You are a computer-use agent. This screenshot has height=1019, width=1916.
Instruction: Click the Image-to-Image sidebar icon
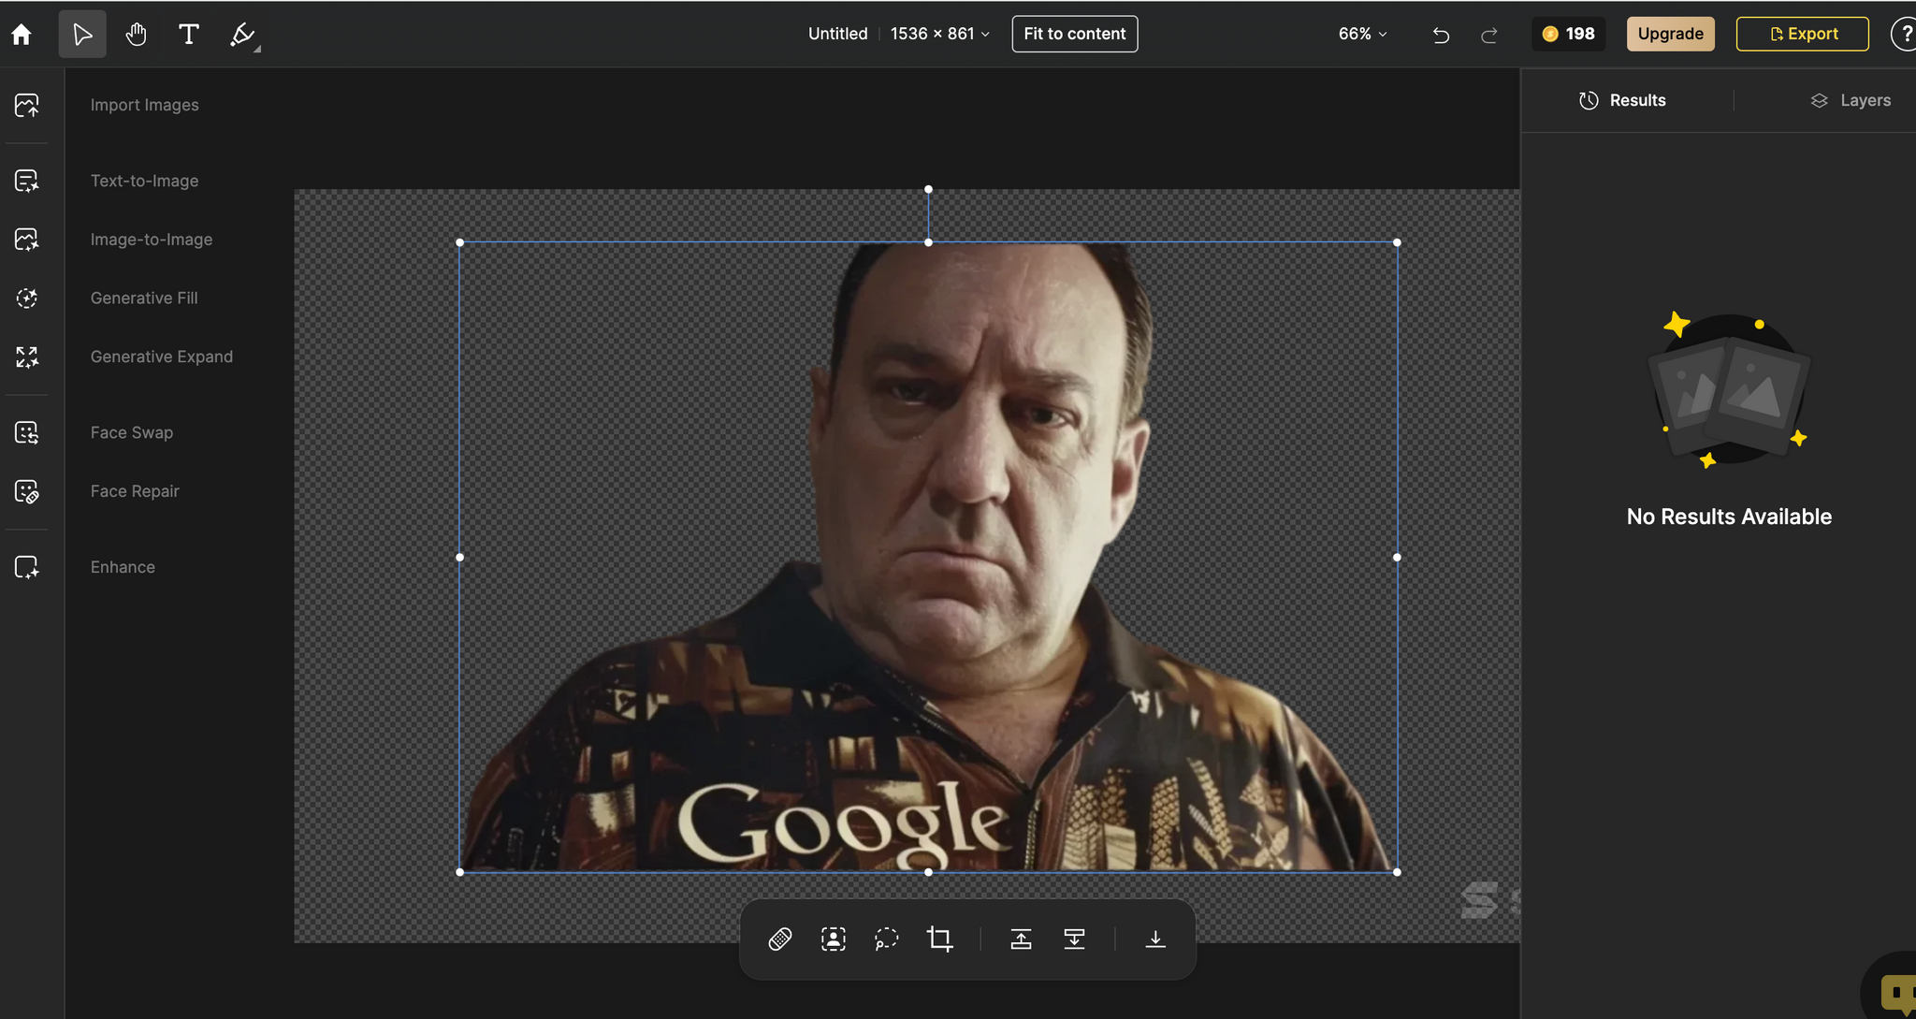pyautogui.click(x=27, y=240)
